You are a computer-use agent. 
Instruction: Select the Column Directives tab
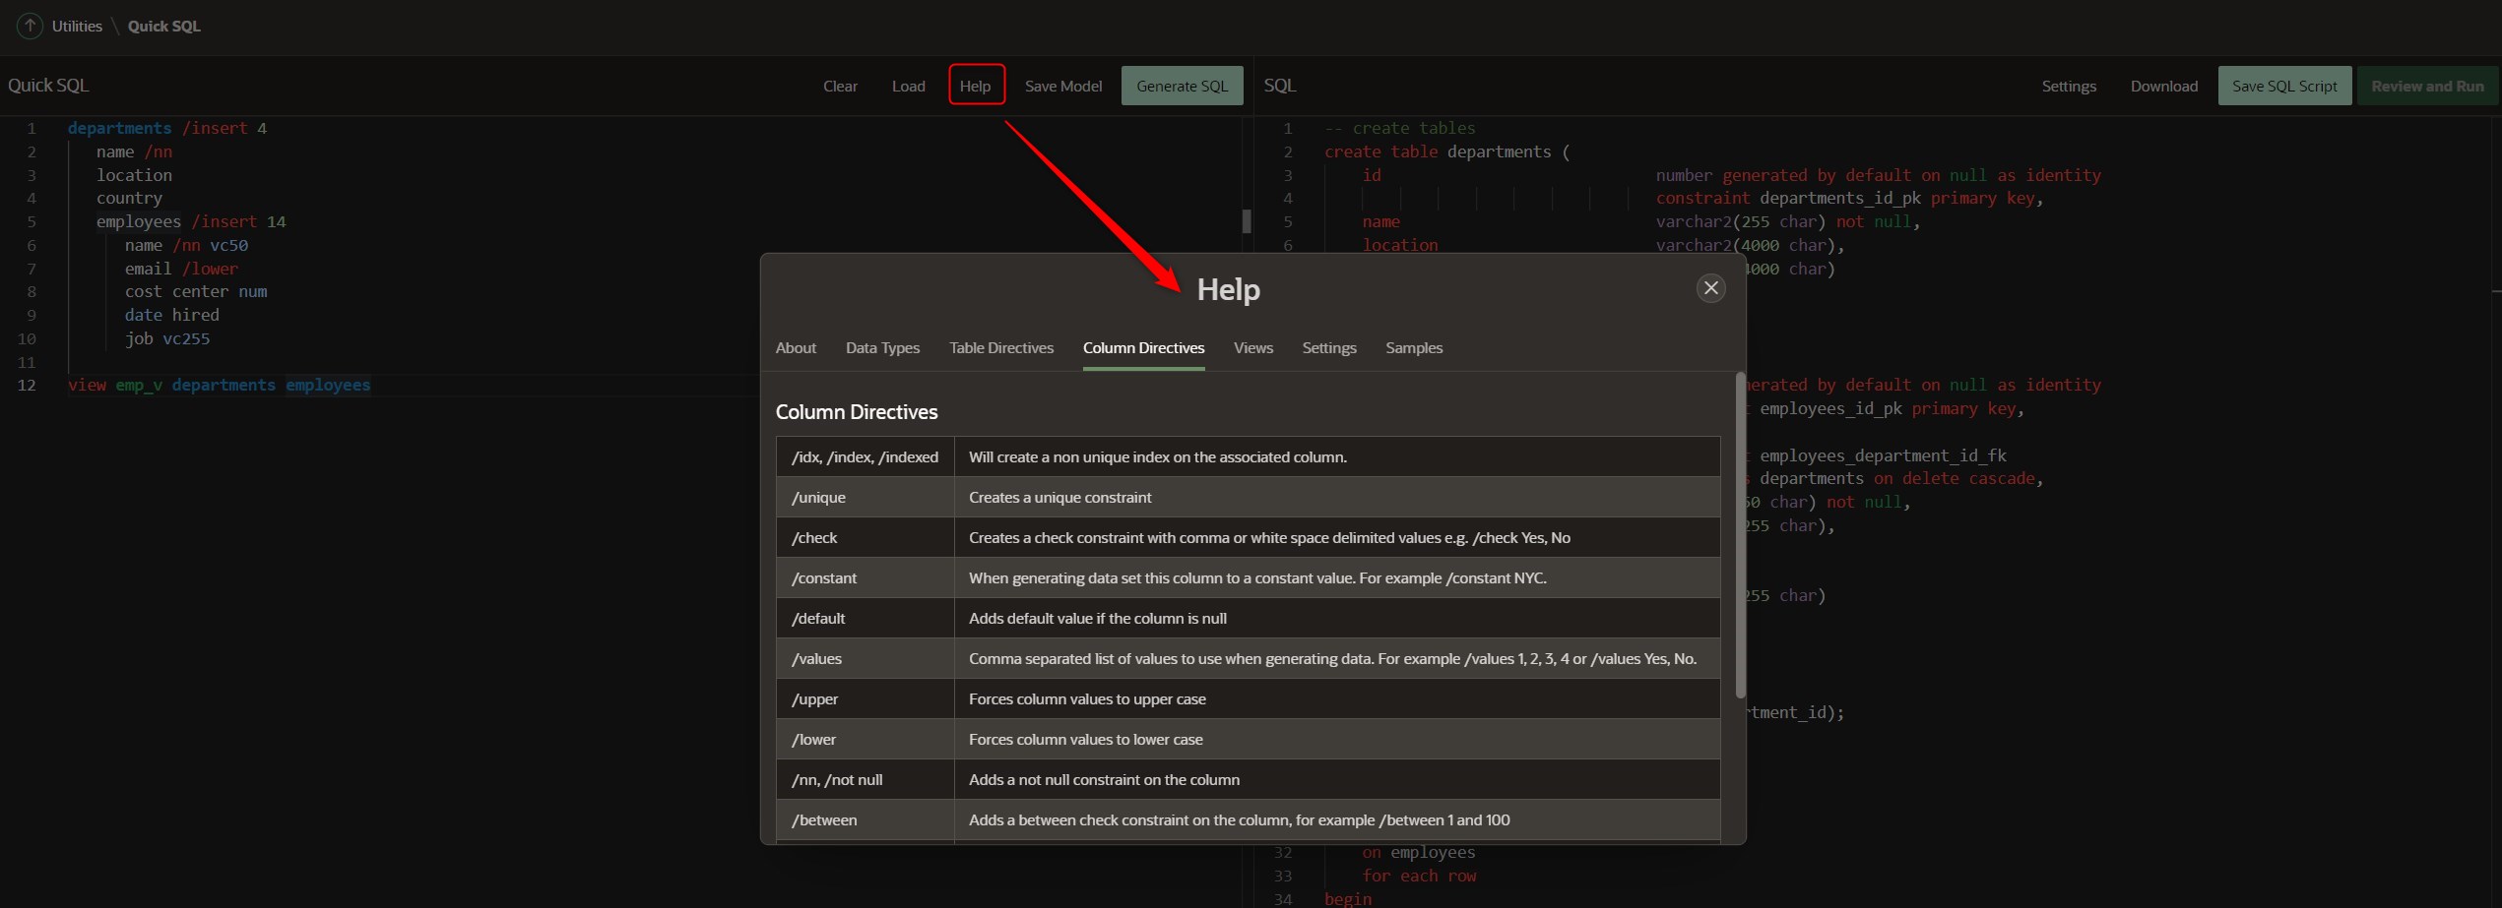click(x=1143, y=348)
